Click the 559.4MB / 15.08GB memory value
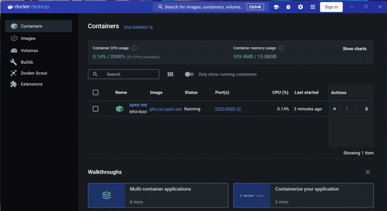Screen dimensions: 387x211 [x=255, y=57]
